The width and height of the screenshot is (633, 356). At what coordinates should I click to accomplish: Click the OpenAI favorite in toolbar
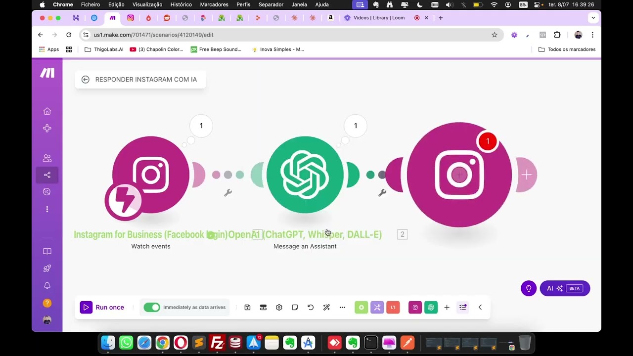pyautogui.click(x=431, y=307)
